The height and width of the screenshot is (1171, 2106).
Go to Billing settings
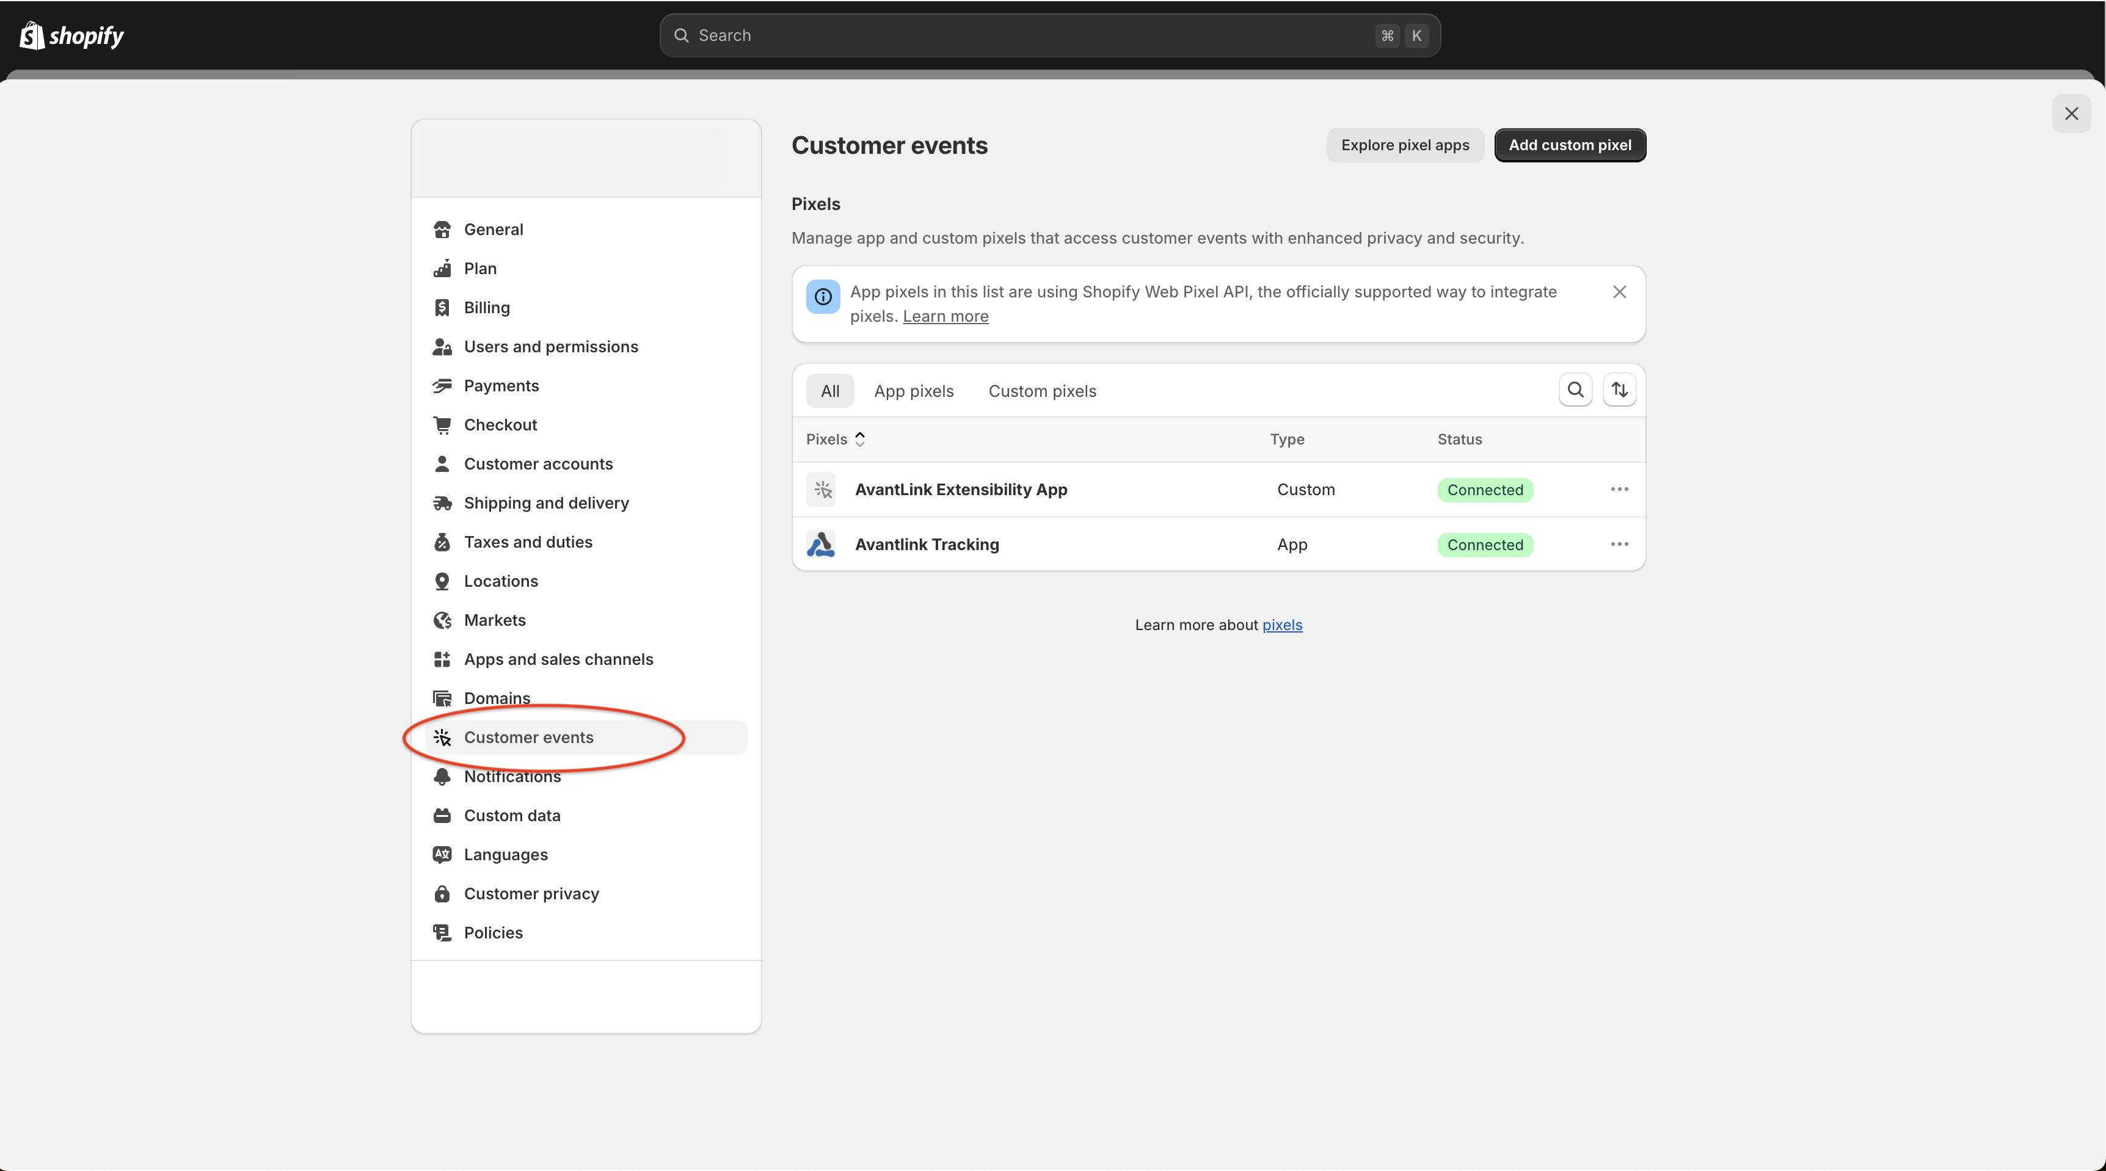point(586,308)
